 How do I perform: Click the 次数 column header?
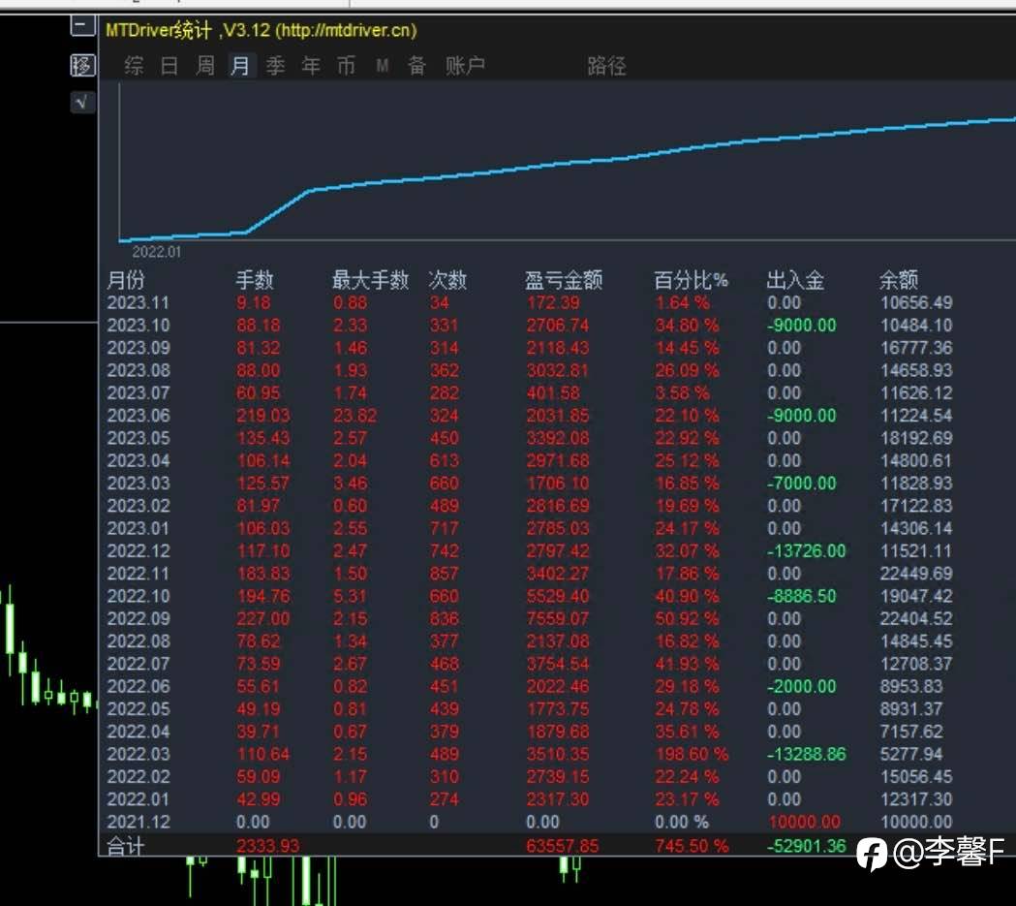click(x=447, y=280)
